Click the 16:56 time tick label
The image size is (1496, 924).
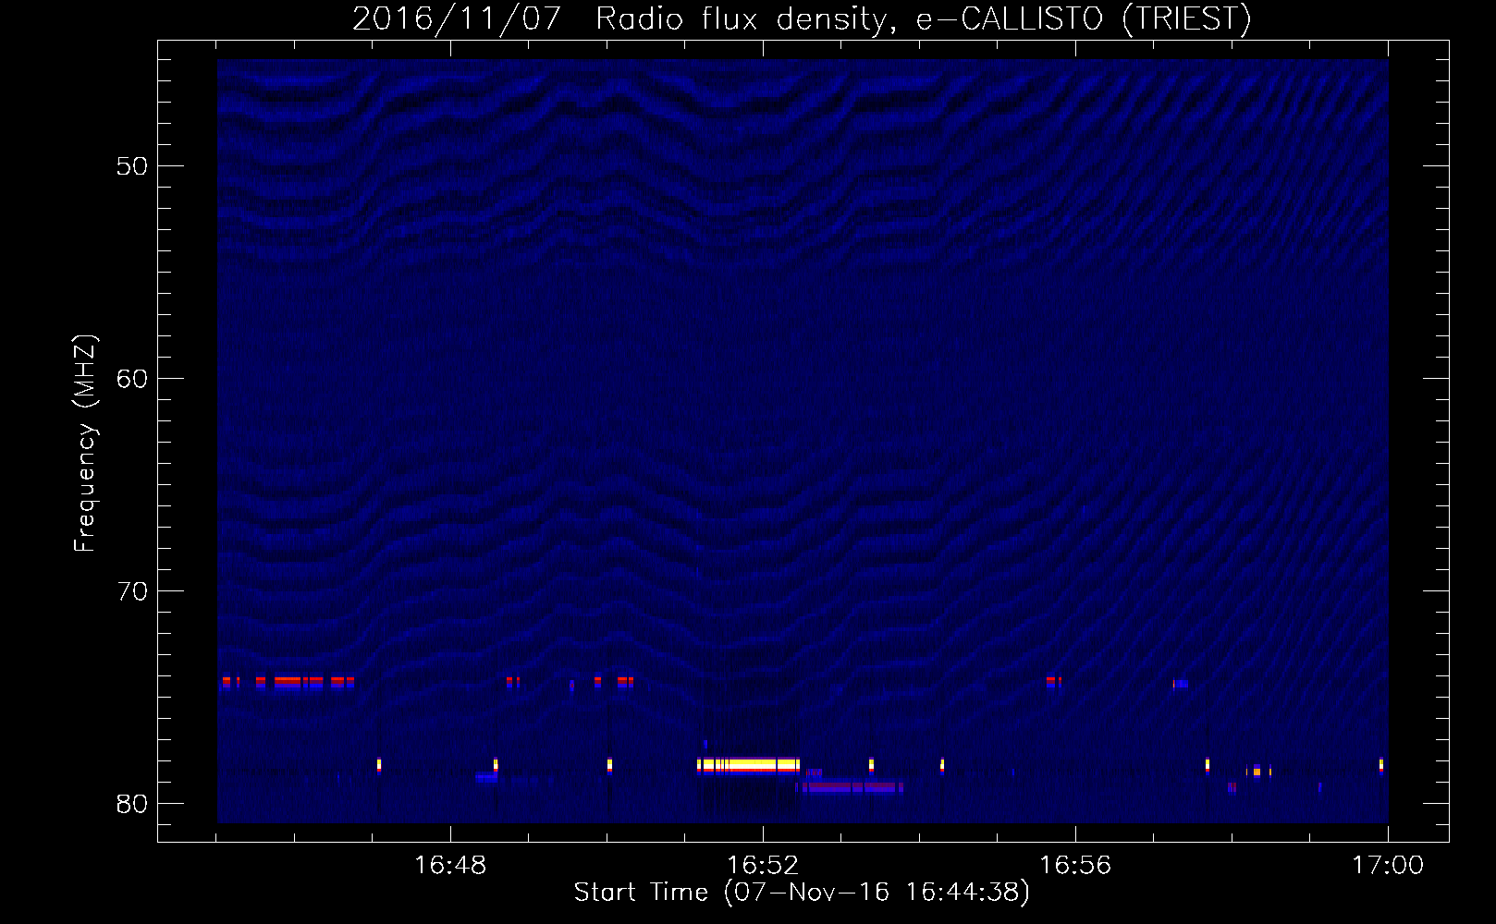pos(1075,866)
